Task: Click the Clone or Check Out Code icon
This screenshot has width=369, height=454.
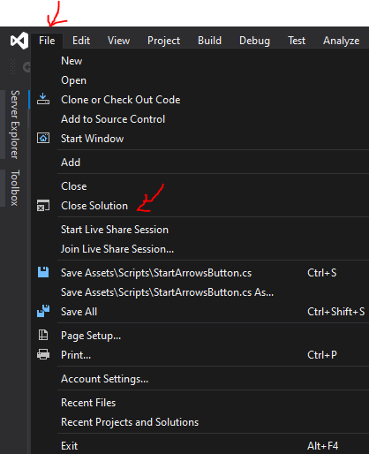Action: point(43,100)
